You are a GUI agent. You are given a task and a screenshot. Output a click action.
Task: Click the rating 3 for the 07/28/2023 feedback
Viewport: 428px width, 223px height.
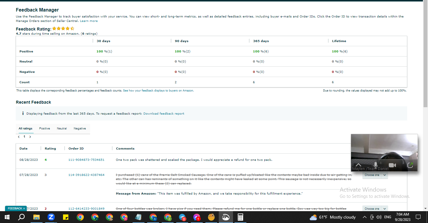(x=46, y=175)
